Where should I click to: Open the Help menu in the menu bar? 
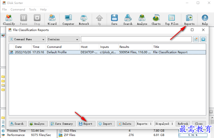pyautogui.click(x=43, y=9)
